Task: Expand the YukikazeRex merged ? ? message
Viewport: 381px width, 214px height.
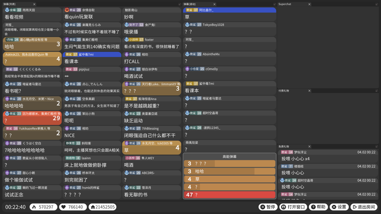Action: coord(32,133)
